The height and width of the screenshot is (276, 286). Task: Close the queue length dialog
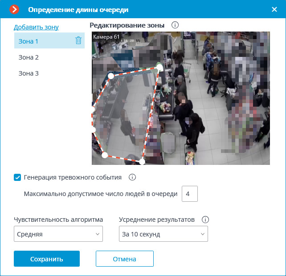click(x=274, y=9)
